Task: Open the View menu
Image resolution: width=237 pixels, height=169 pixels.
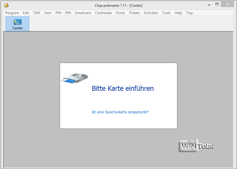Action: (48, 13)
